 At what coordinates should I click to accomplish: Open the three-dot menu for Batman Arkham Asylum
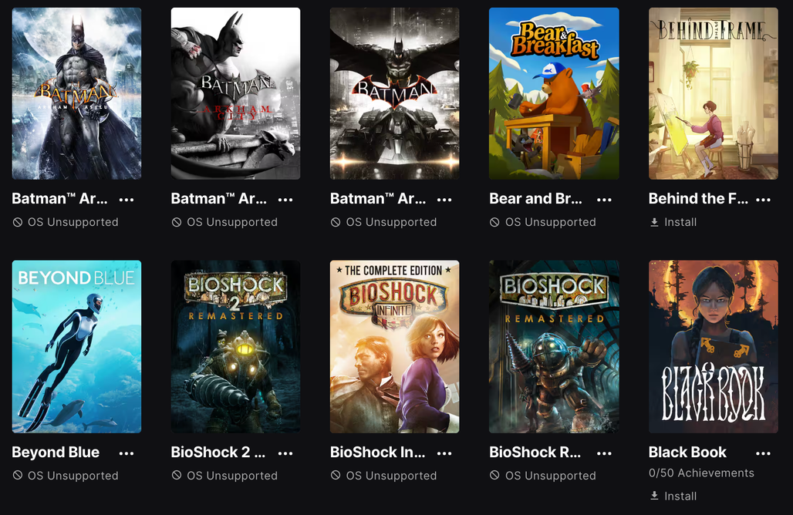tap(127, 200)
